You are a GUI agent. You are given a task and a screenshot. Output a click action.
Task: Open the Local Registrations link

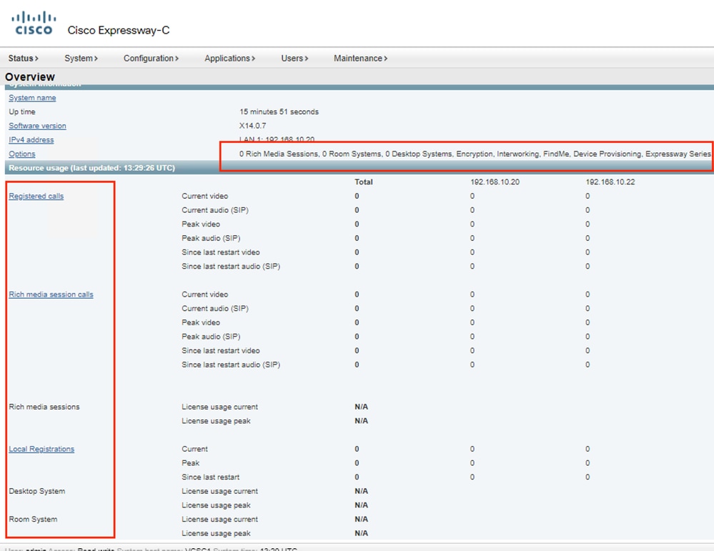pyautogui.click(x=41, y=449)
